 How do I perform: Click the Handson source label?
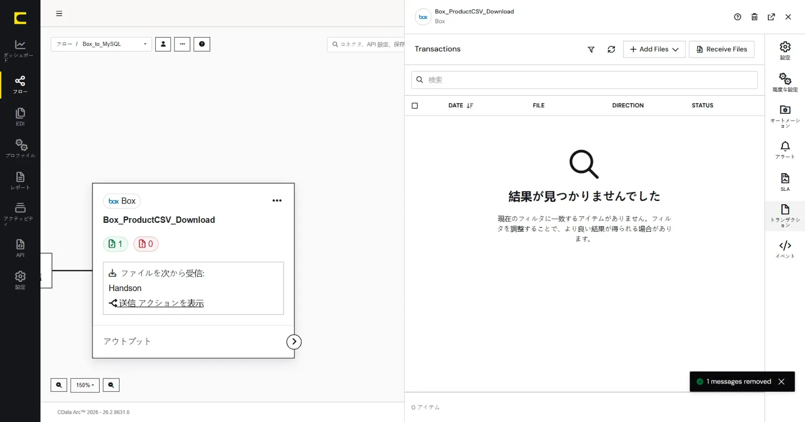(x=125, y=288)
